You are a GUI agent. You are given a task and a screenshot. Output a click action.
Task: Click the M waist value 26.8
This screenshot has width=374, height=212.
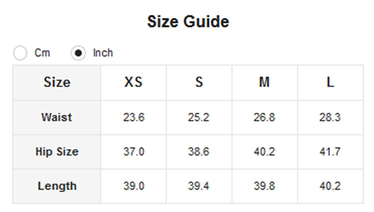tap(264, 117)
